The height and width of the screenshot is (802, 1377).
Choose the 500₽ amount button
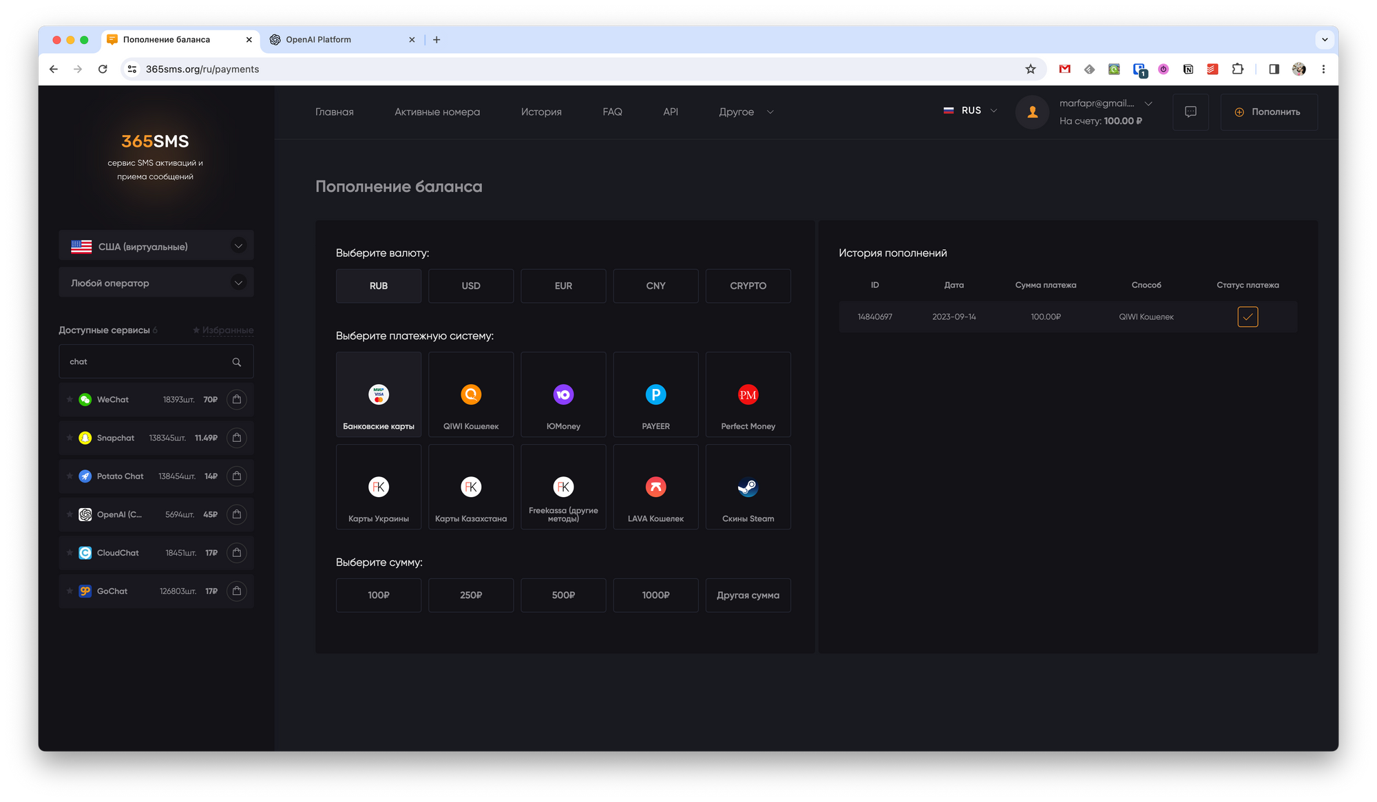pos(563,595)
